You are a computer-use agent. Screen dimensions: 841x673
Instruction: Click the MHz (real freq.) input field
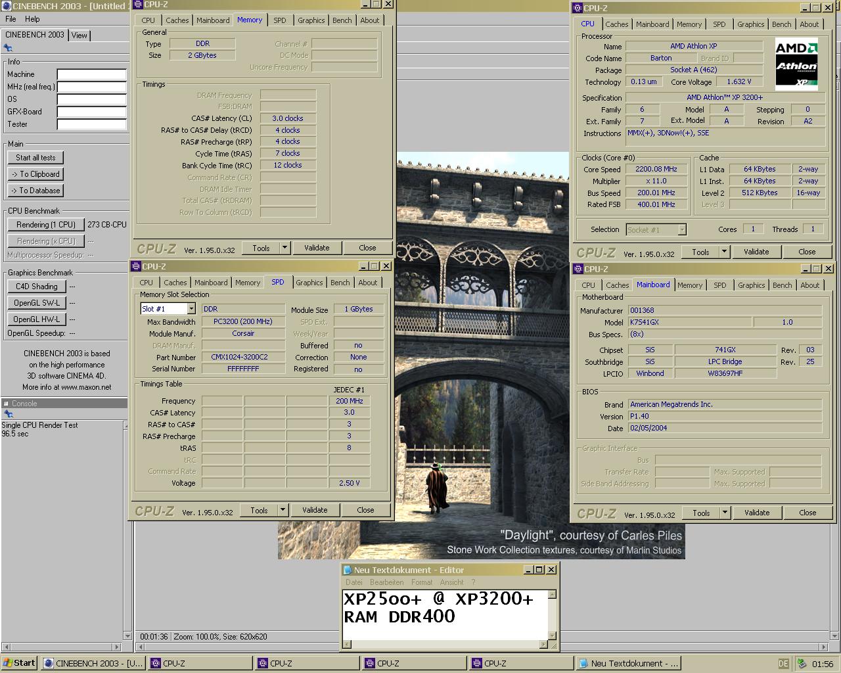coord(91,87)
